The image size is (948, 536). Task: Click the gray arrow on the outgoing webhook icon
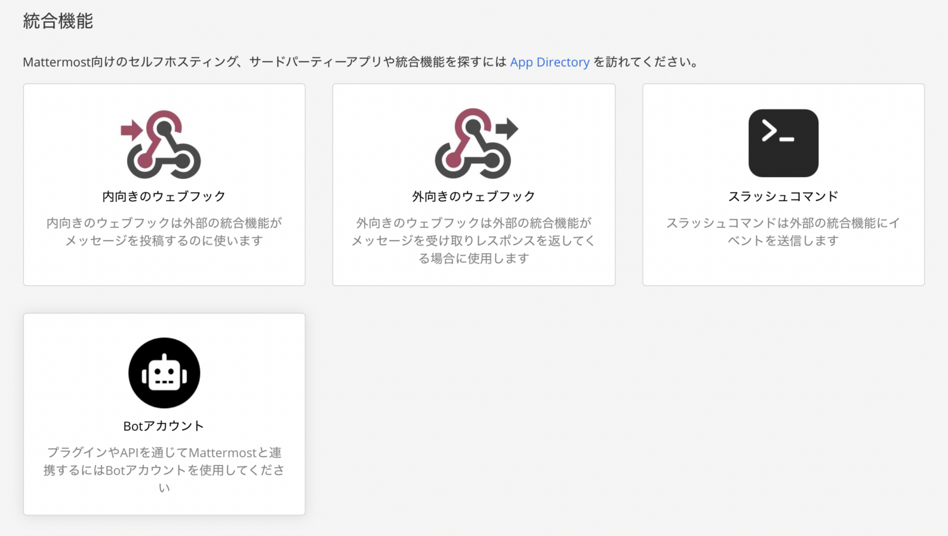[507, 129]
